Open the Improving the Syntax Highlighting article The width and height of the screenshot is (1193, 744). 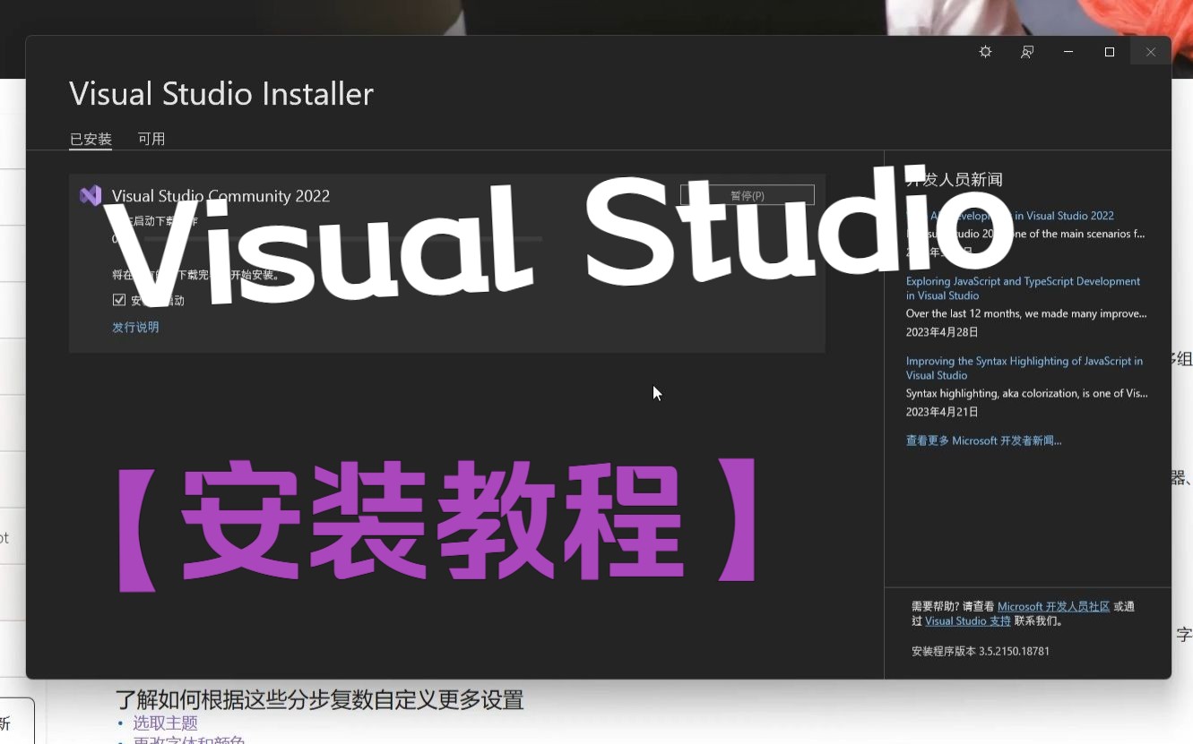tap(1024, 368)
